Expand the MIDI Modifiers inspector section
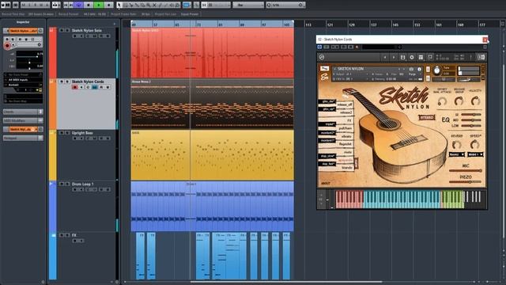506x285 pixels. (23, 120)
